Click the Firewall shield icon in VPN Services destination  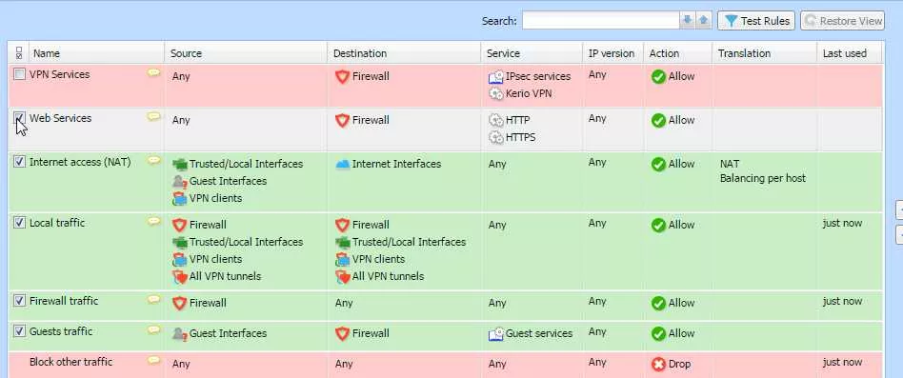(x=343, y=76)
